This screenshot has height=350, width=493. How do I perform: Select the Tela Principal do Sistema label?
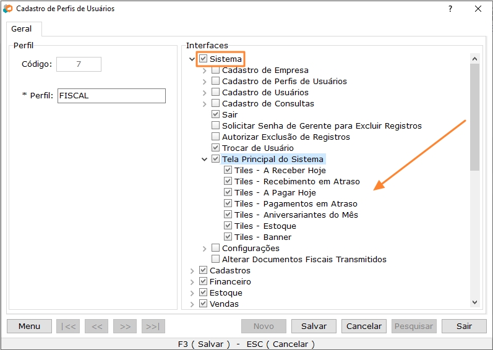pyautogui.click(x=273, y=160)
